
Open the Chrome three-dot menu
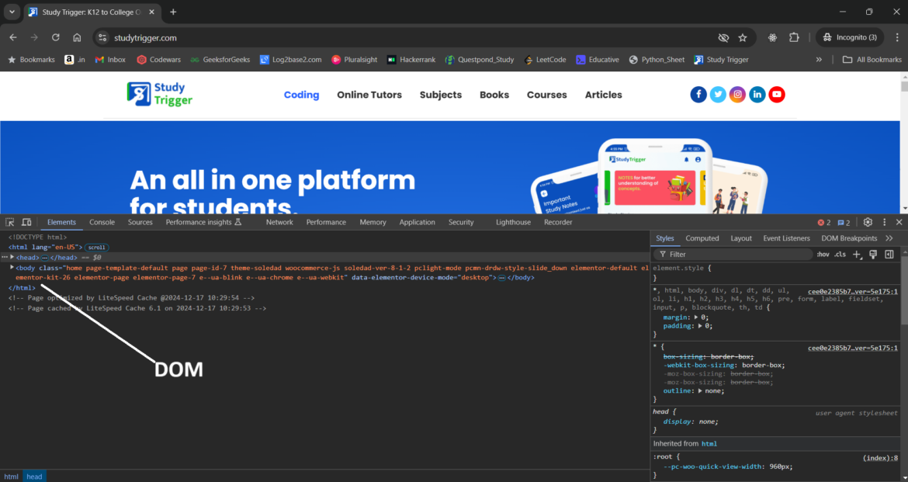[897, 37]
